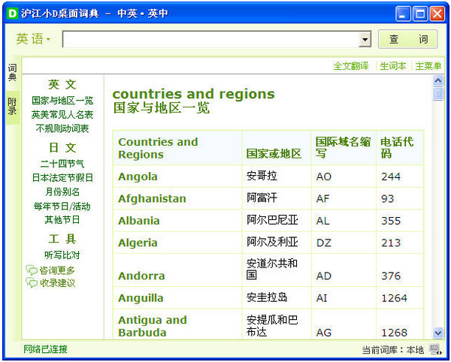This screenshot has width=451, height=362.
Task: Click the scroll down arrow of the table
Action: click(438, 333)
